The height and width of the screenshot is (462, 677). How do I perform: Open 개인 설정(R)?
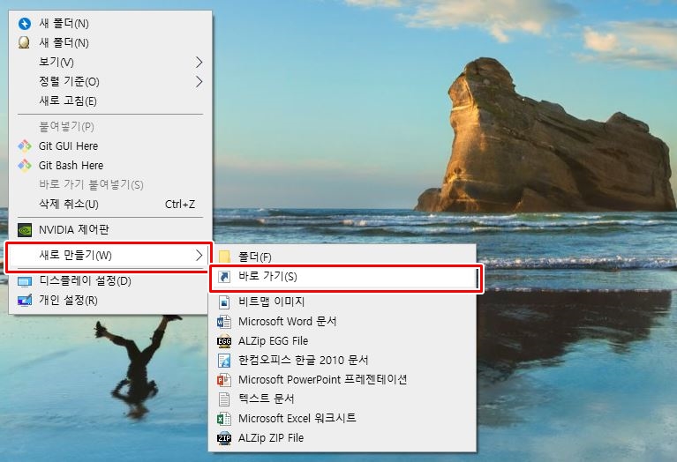(110, 301)
